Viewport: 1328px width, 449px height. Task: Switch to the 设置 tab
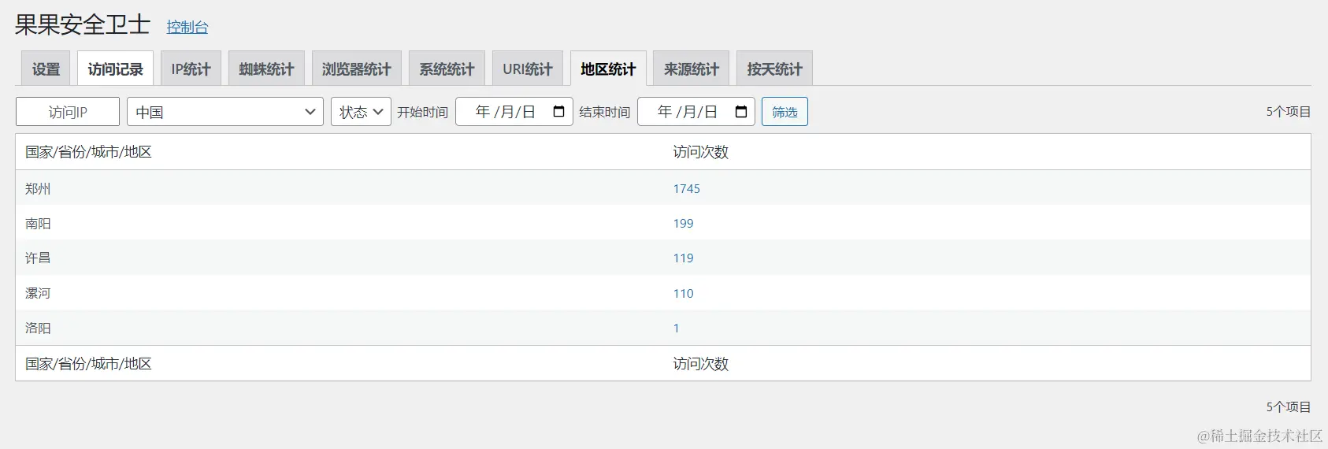coord(46,69)
